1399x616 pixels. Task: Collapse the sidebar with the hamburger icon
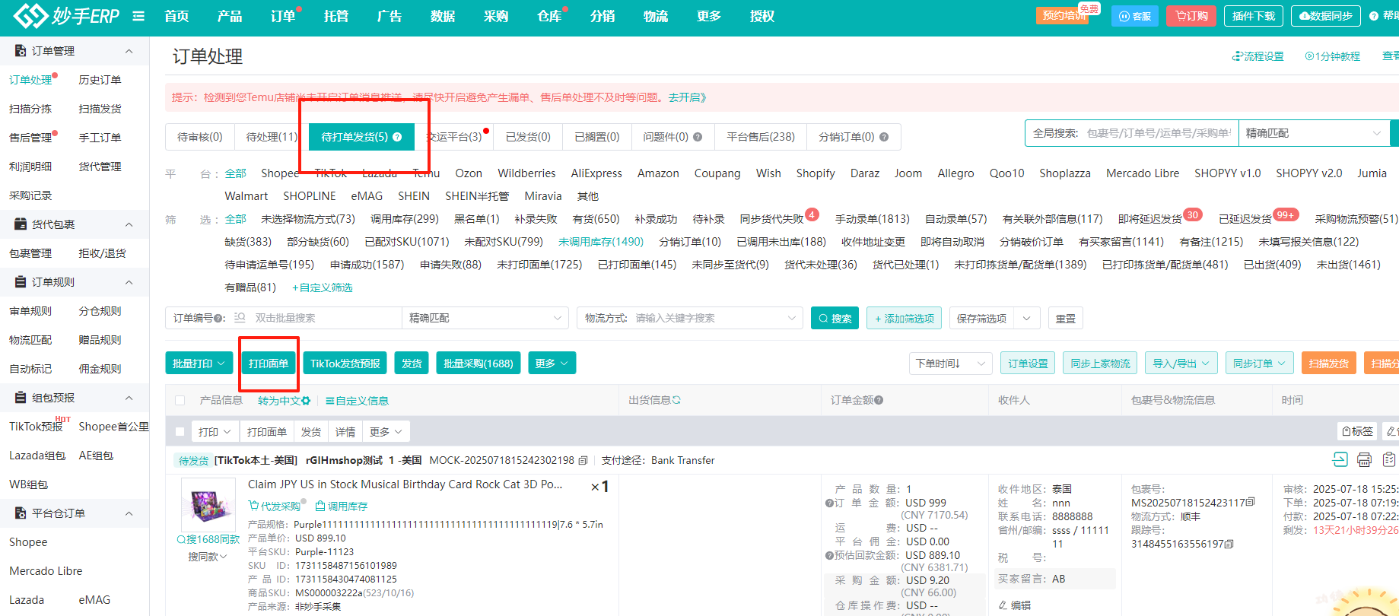click(138, 16)
